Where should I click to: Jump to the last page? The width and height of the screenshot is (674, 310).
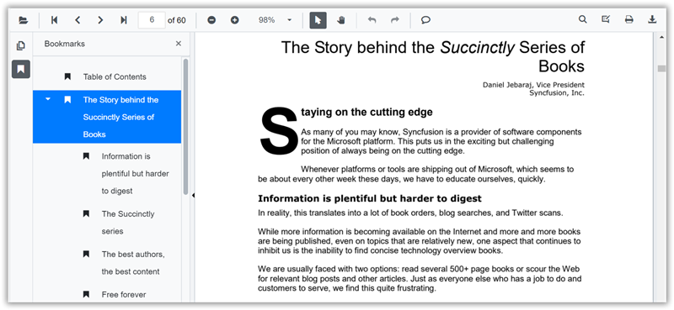[x=123, y=20]
